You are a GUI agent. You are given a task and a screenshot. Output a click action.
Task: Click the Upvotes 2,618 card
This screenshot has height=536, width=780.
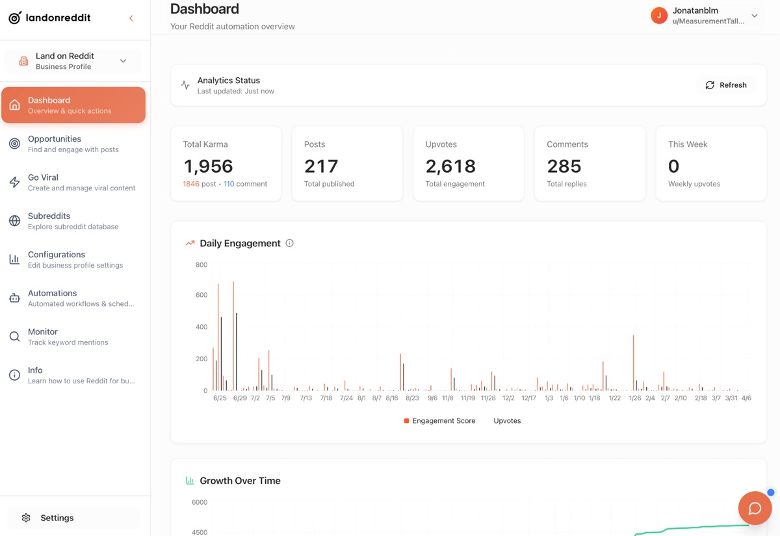[x=469, y=164]
